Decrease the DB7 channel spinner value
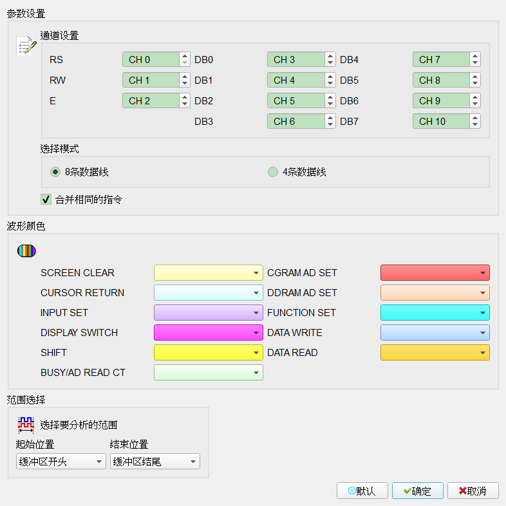The height and width of the screenshot is (506, 506). tap(474, 124)
